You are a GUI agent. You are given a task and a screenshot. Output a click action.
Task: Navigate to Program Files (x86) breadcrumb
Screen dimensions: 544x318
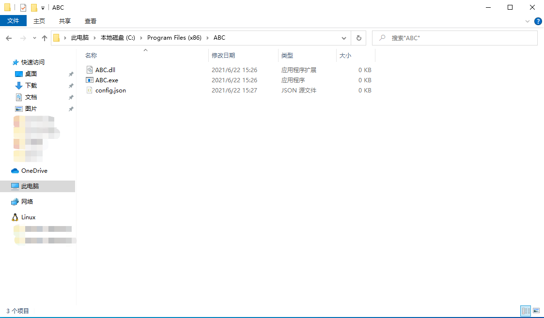tap(174, 38)
